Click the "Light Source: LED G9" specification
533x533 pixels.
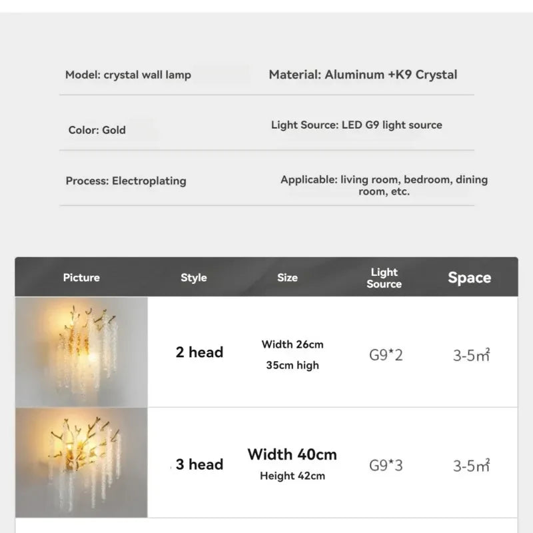click(x=356, y=125)
